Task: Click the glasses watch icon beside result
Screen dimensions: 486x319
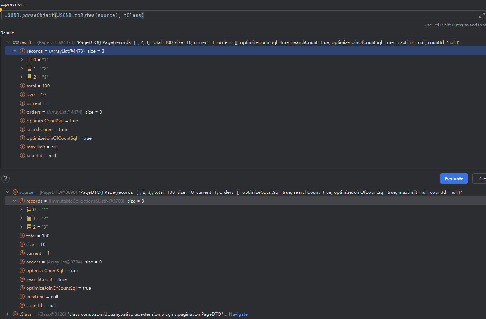Action: pos(15,42)
